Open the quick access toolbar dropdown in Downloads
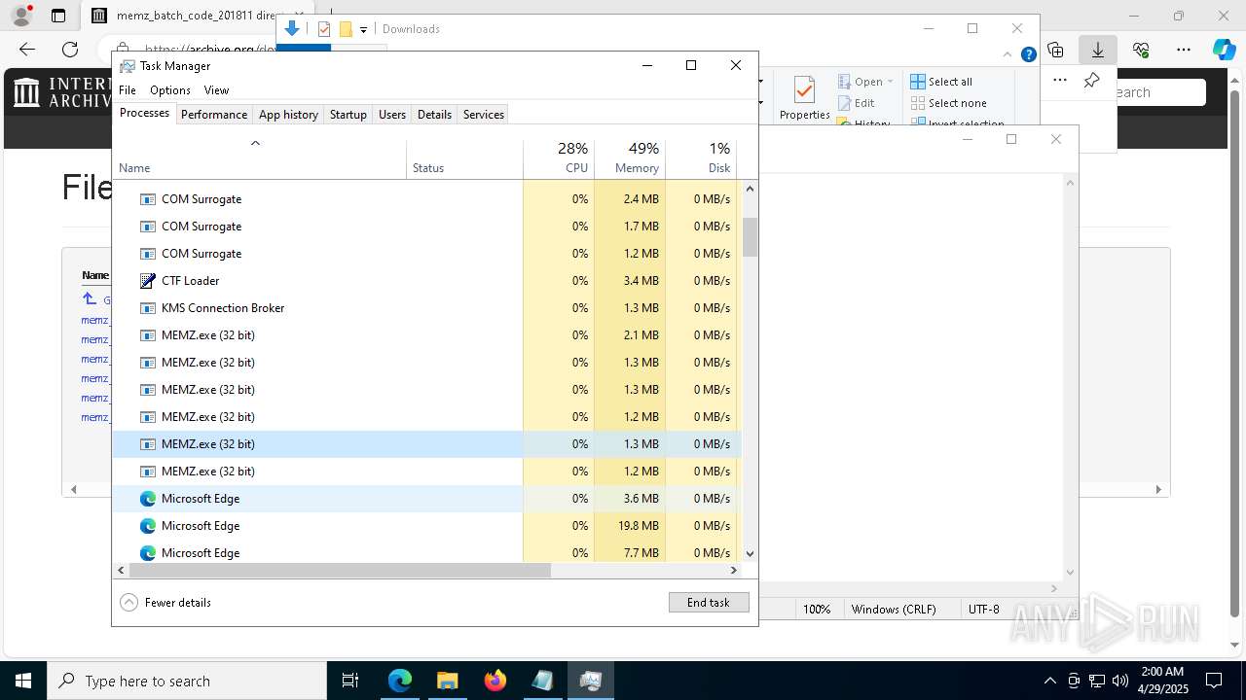Screen dimensions: 1246x700 coord(363,29)
